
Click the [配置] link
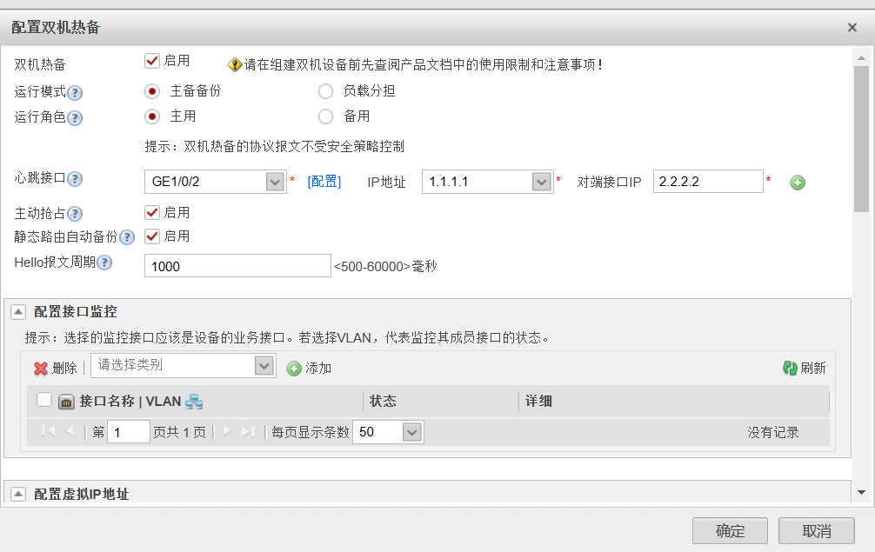coord(324,182)
